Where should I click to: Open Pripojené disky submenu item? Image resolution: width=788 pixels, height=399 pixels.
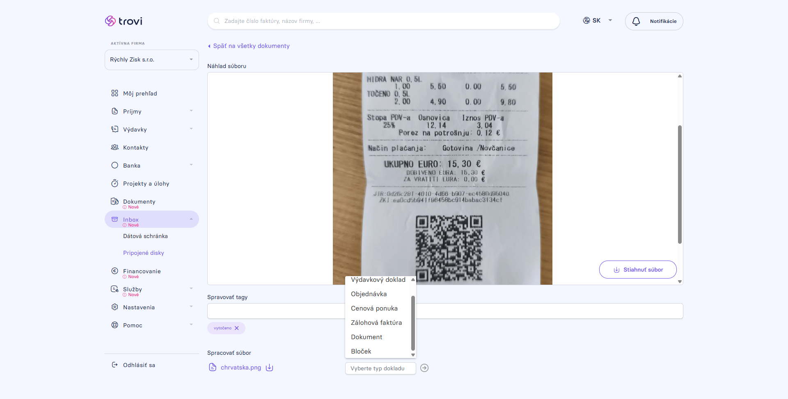[144, 253]
